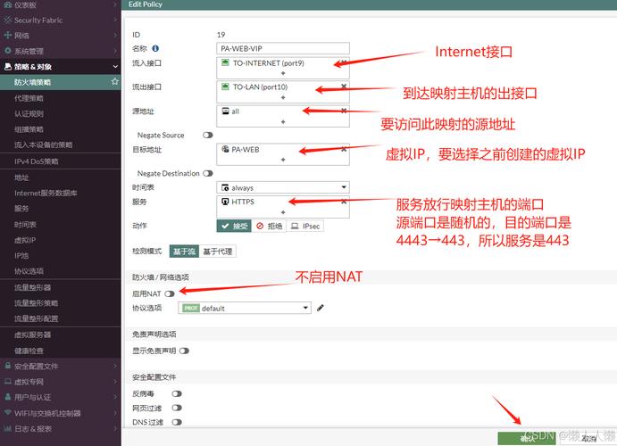Click the 源地址 selection box
The height and width of the screenshot is (446, 617).
(x=283, y=116)
